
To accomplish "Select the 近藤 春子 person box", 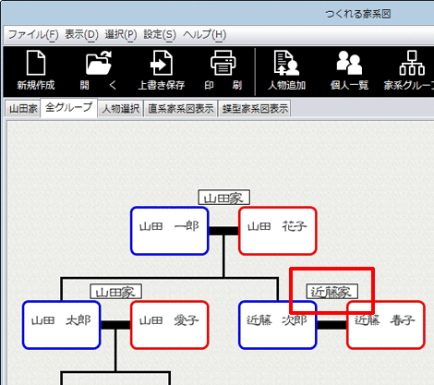I will tap(386, 325).
